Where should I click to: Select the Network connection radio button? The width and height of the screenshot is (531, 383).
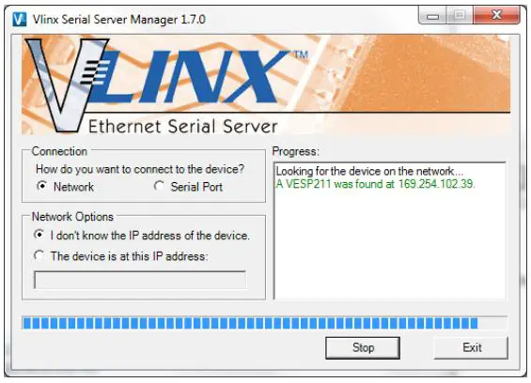click(41, 186)
